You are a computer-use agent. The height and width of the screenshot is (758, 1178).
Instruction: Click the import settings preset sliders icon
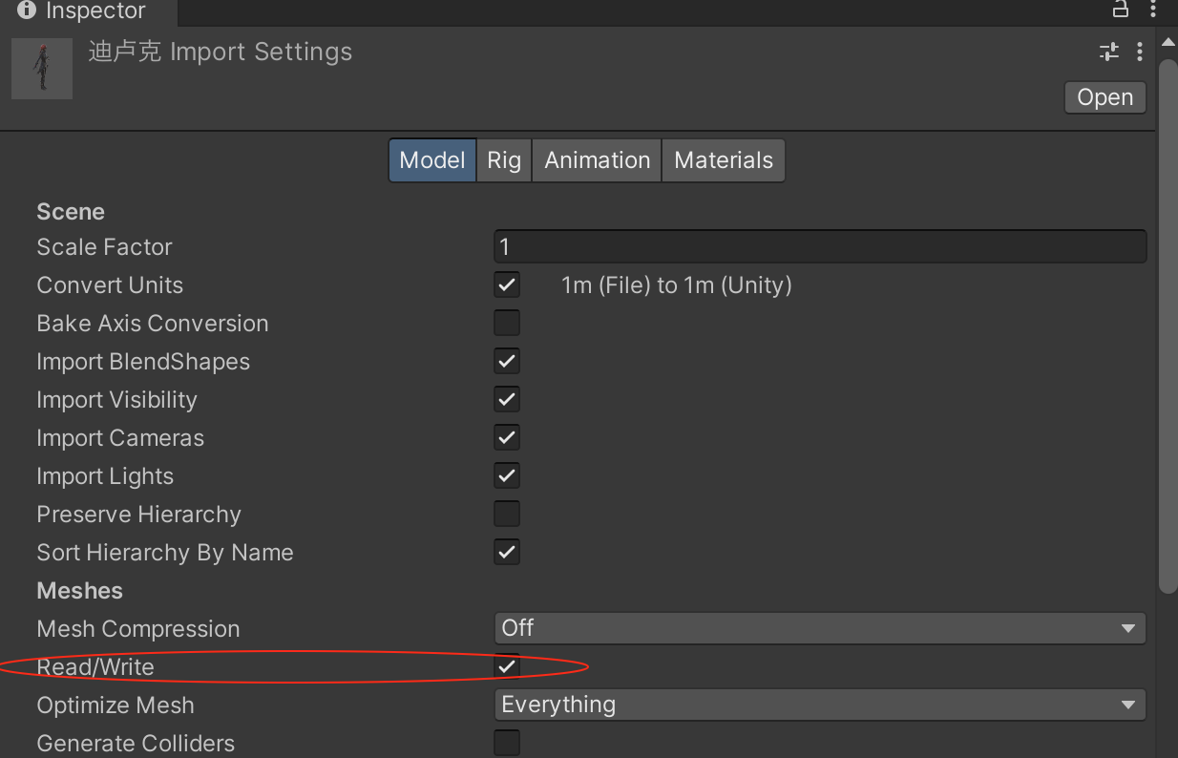1109,52
